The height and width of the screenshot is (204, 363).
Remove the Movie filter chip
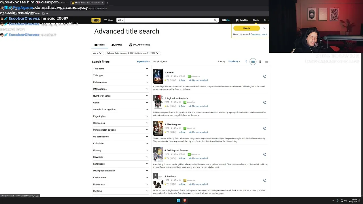click(100, 53)
